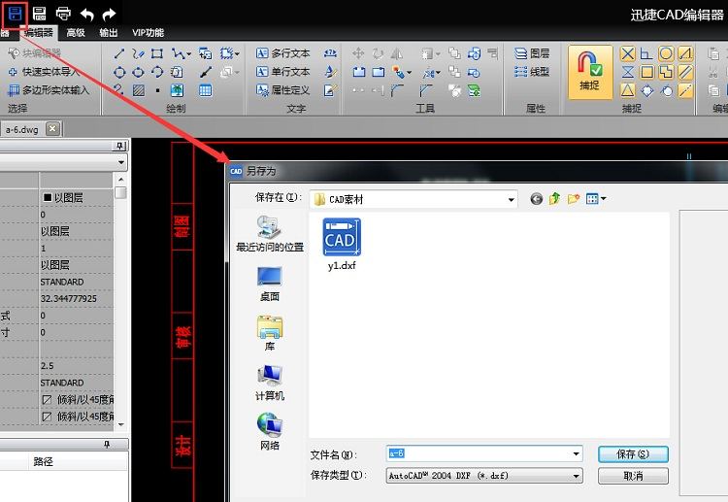Image resolution: width=728 pixels, height=502 pixels.
Task: Click the 保存(S) button
Action: coord(633,453)
